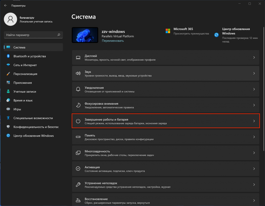Click the Время и язык clock icon
Image resolution: width=265 pixels, height=206 pixels.
(8, 100)
